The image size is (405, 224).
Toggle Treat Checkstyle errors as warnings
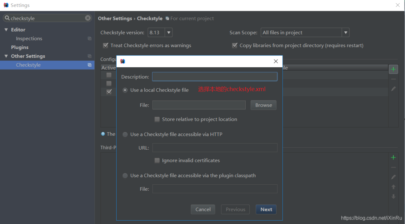point(106,45)
